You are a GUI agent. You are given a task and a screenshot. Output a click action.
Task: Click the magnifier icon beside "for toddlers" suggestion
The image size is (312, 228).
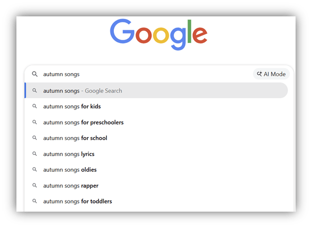click(35, 201)
